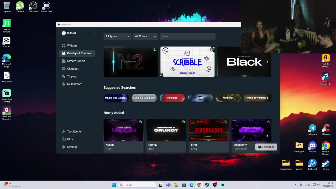Viewport: 336px width, 189px height.
Task: Select World of Warcraft suggested search
Action: (256, 98)
